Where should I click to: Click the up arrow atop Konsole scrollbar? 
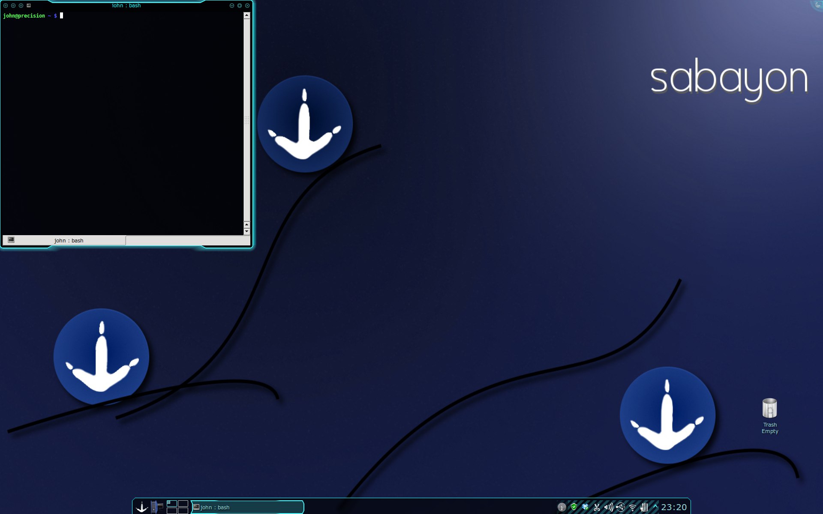coord(246,15)
